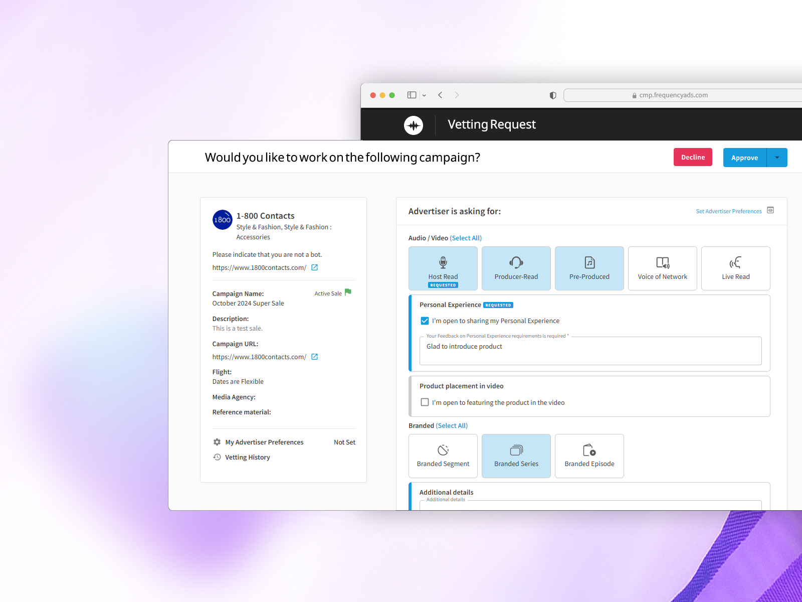Click the My Advertiser Preferences gear icon
802x602 pixels.
[x=217, y=442]
